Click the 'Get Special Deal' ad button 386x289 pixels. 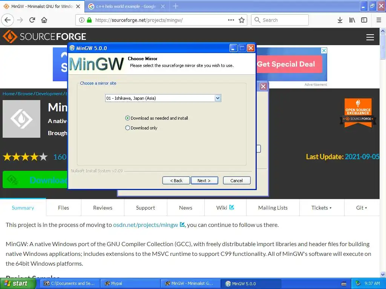(x=289, y=64)
